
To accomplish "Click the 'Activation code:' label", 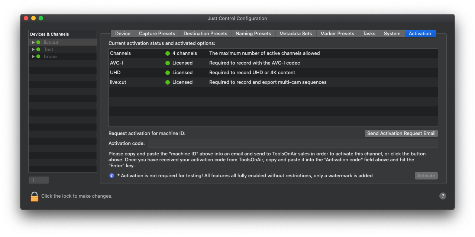I will click(126, 143).
